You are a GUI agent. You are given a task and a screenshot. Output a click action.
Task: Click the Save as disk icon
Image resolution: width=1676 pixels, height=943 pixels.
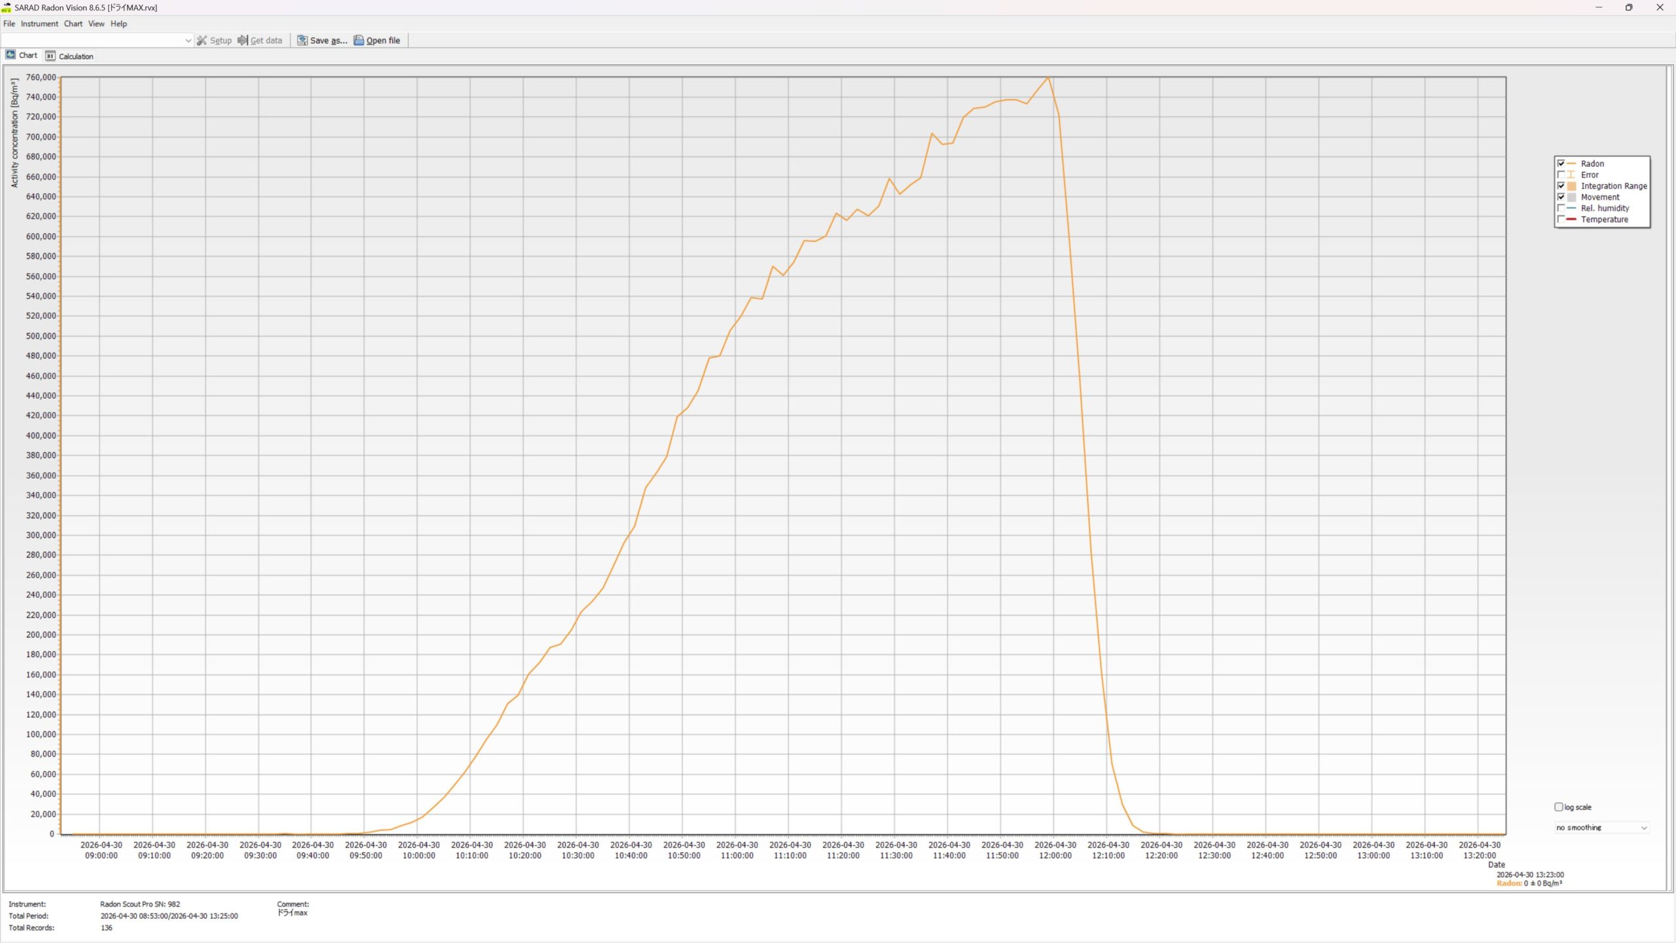coord(302,40)
